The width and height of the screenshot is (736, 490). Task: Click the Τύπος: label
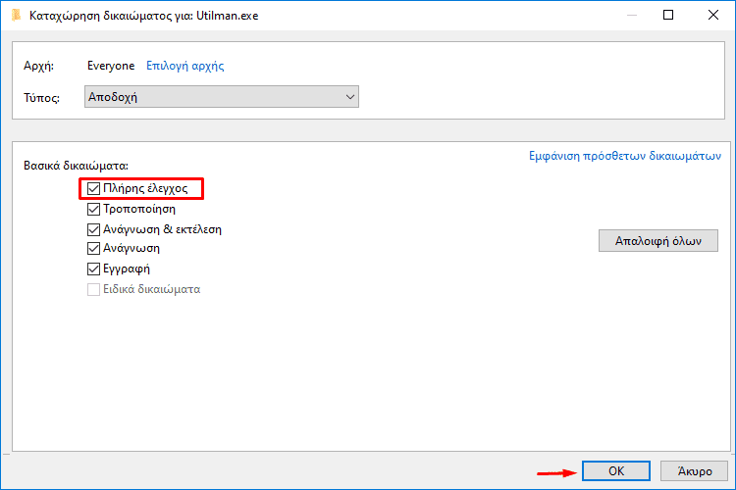[x=41, y=98]
